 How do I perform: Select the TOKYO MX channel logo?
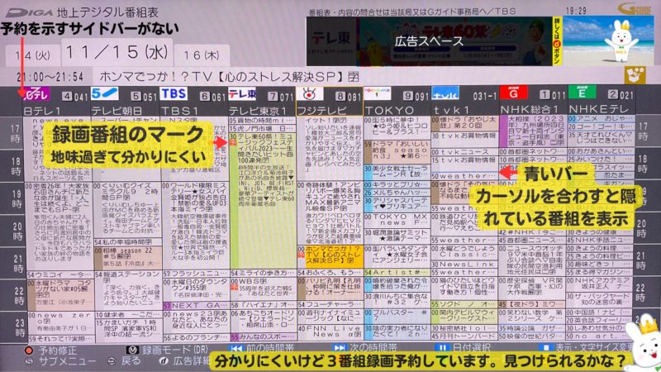[377, 94]
